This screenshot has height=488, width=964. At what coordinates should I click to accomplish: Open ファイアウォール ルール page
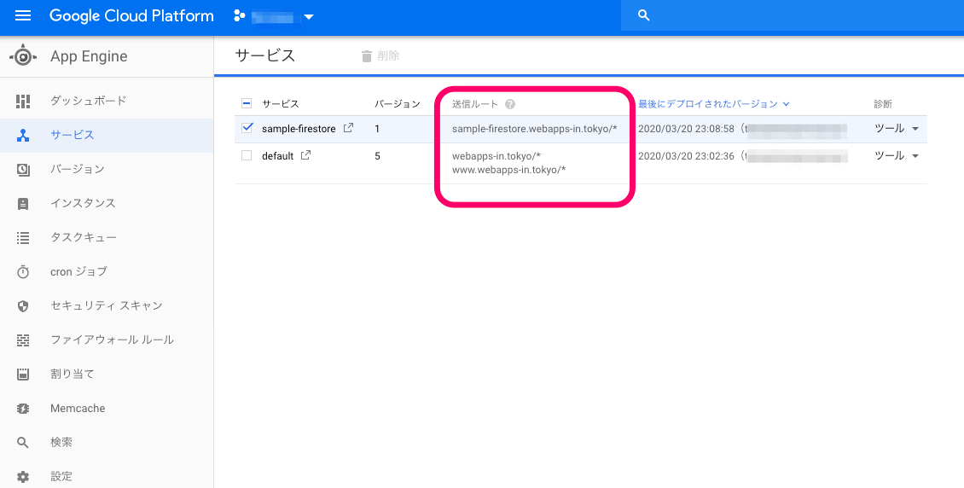pyautogui.click(x=112, y=340)
